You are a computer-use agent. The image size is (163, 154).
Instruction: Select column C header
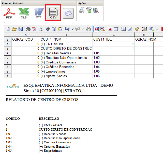pyautogui.click(x=114, y=35)
